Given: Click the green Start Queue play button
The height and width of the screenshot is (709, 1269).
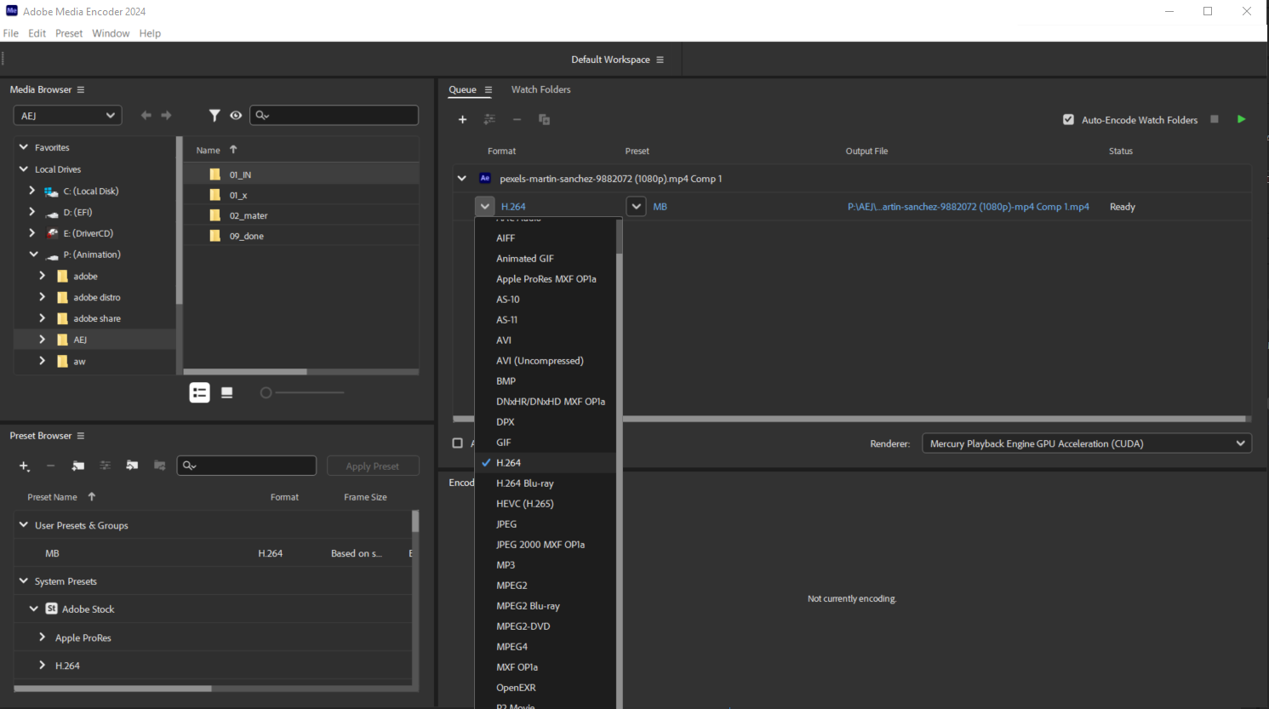Looking at the screenshot, I should click(x=1241, y=119).
